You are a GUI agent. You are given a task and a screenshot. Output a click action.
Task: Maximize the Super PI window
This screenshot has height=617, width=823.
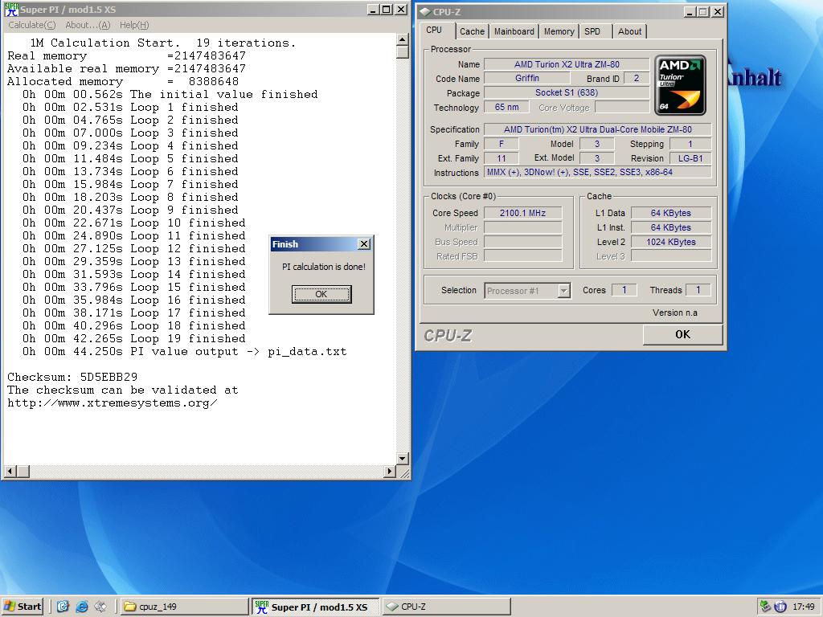pos(387,10)
